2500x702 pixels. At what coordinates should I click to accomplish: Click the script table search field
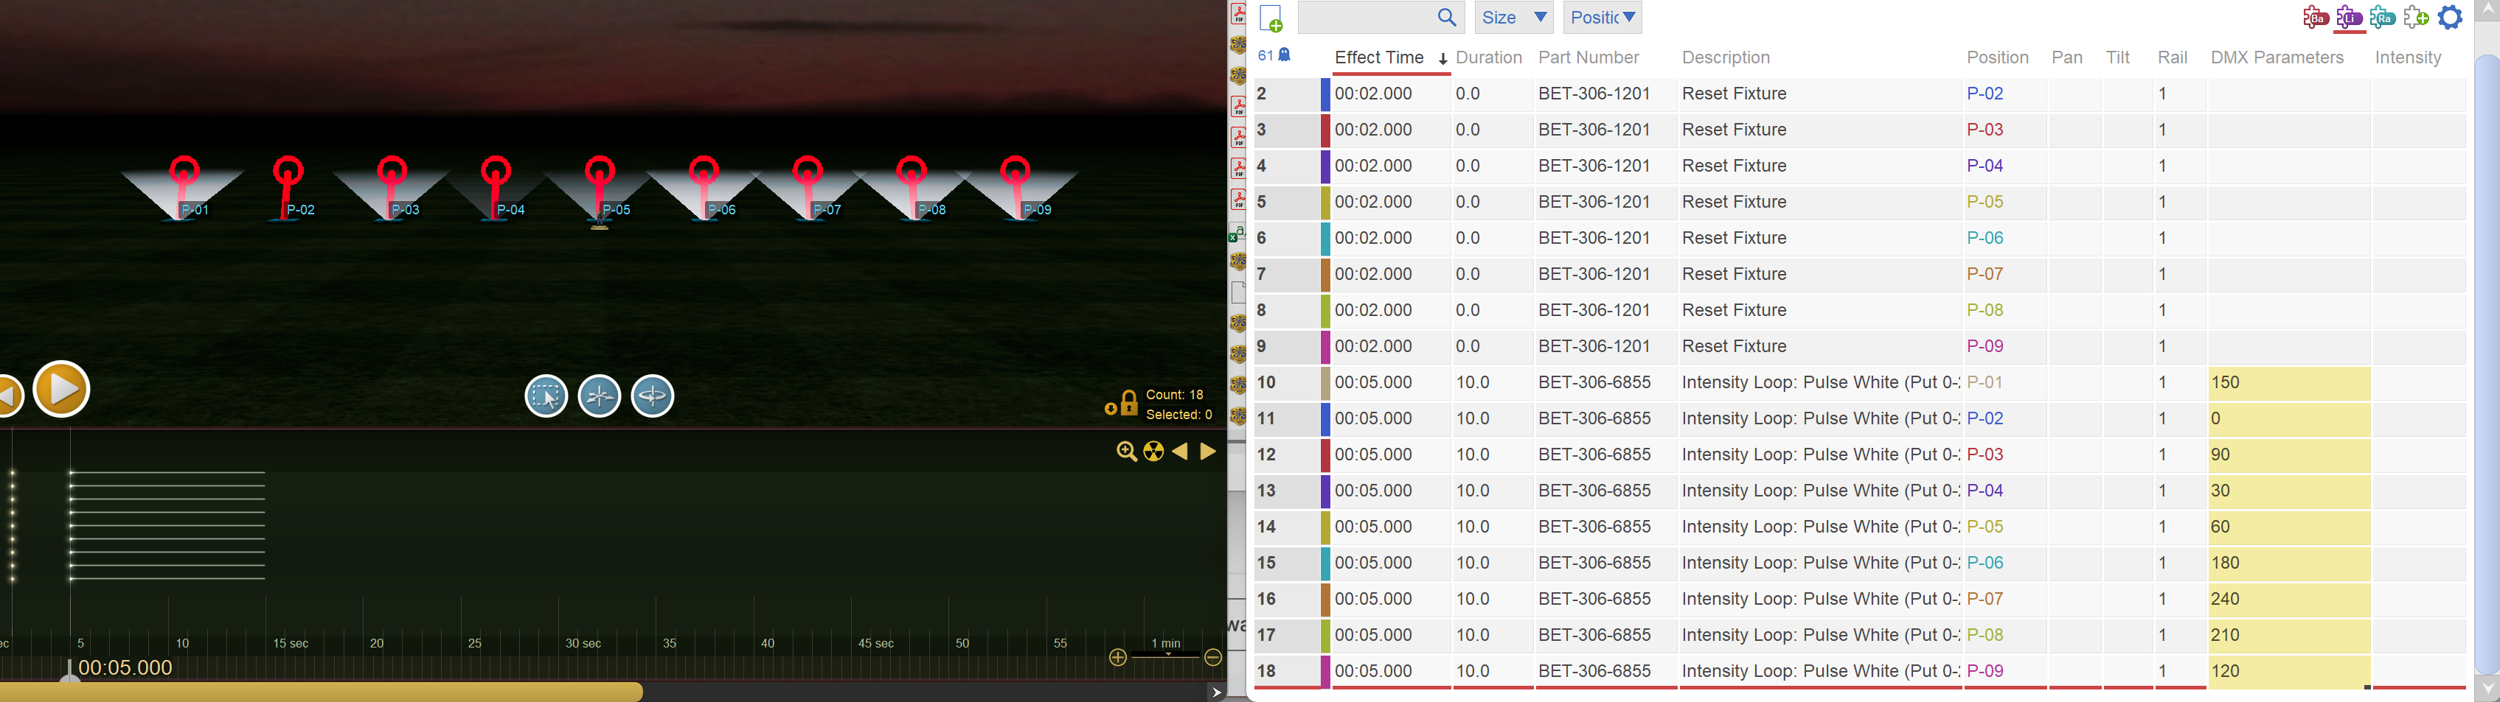1367,18
